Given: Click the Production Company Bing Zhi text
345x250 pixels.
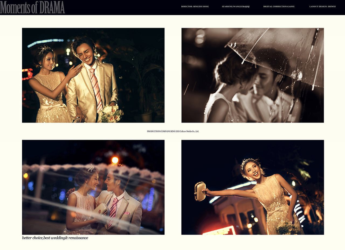Looking at the screenshot, I should (173, 131).
